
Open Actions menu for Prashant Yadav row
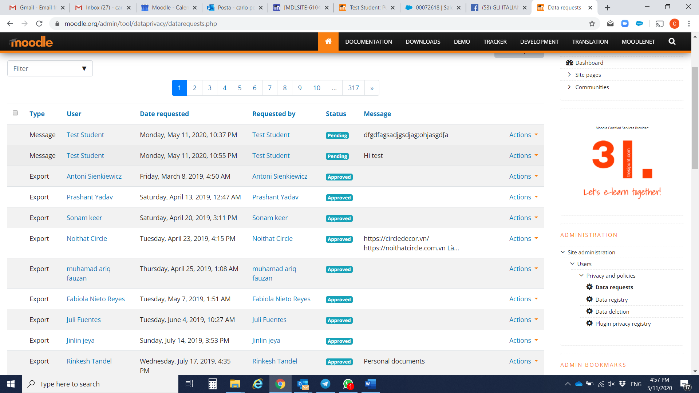tap(524, 197)
